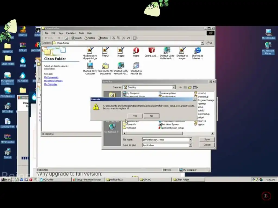Select the Opera icon in Clean Folder
This screenshot has width=278, height=208.
[136, 52]
